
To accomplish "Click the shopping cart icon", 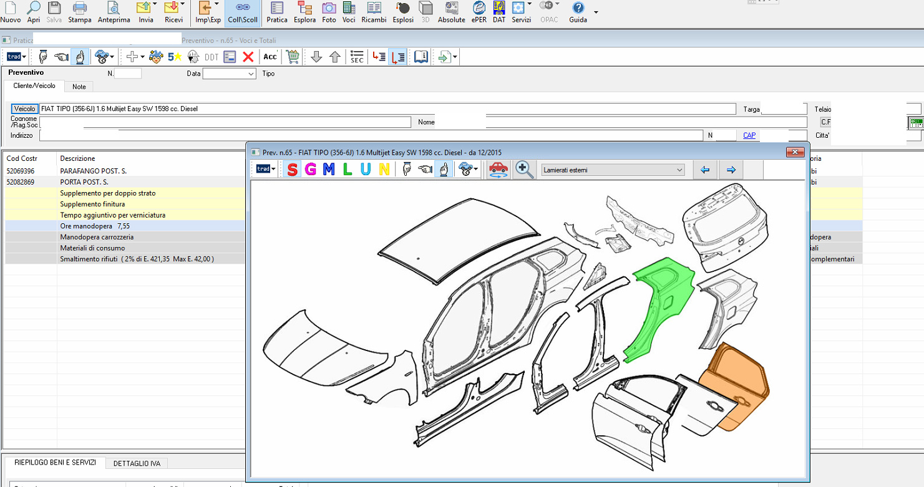I will click(x=292, y=57).
